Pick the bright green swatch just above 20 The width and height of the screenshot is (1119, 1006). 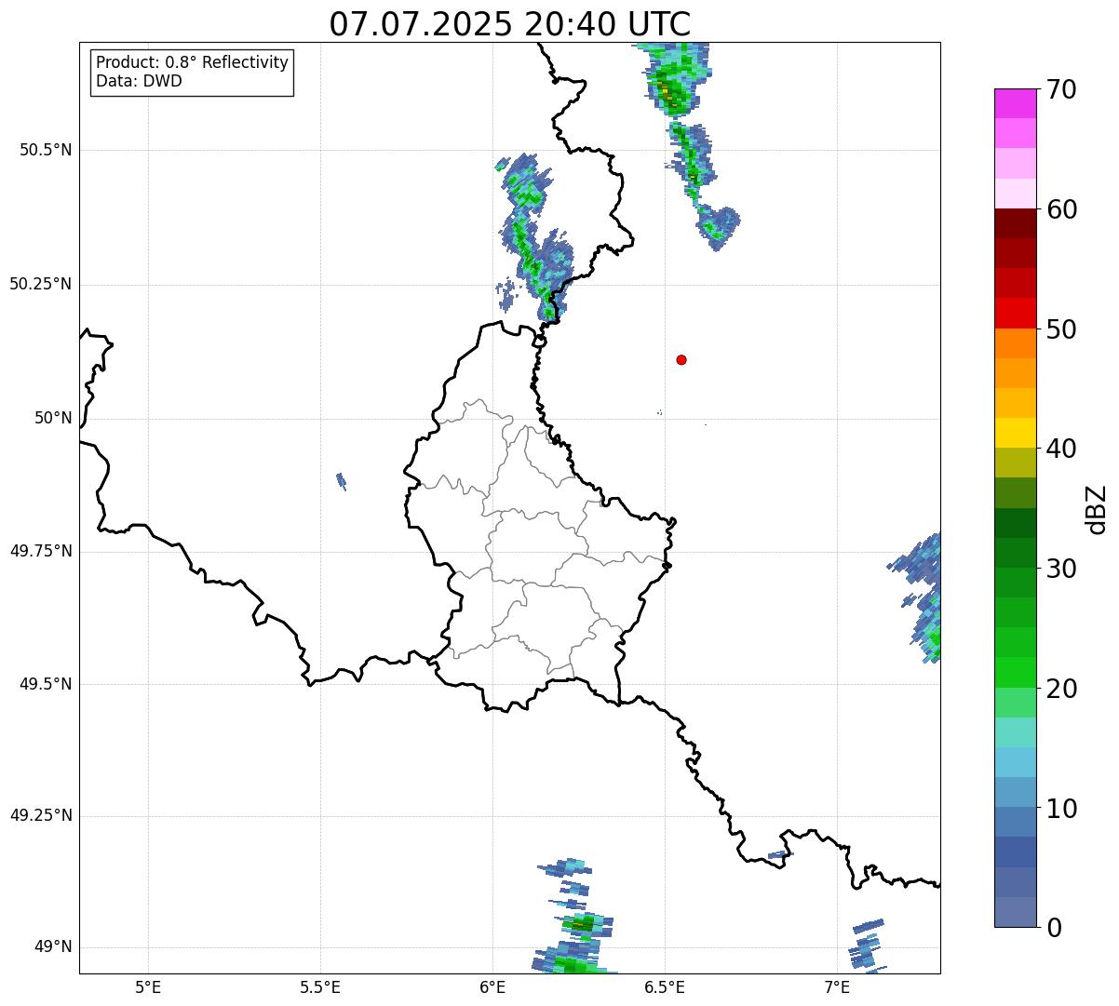point(1016,673)
